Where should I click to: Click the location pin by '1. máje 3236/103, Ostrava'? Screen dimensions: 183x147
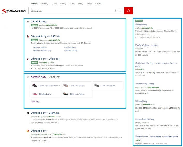136,37
